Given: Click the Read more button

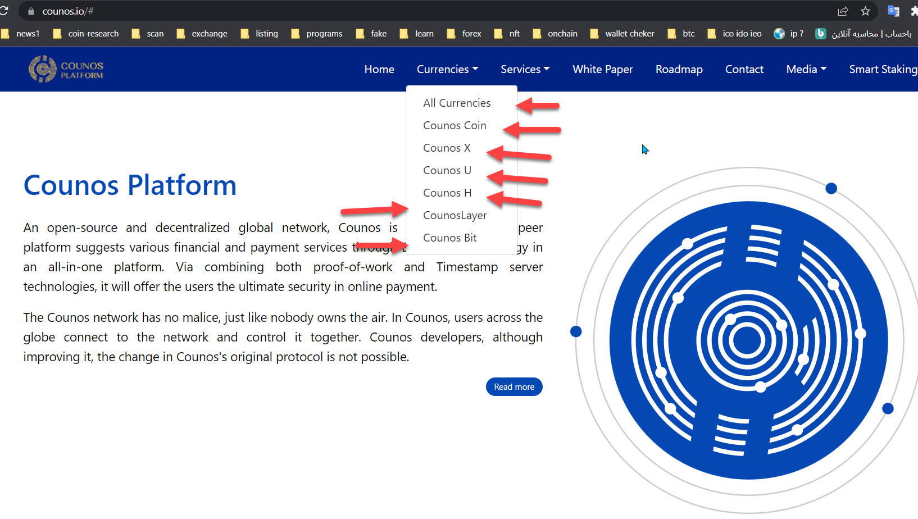Looking at the screenshot, I should click(x=514, y=387).
